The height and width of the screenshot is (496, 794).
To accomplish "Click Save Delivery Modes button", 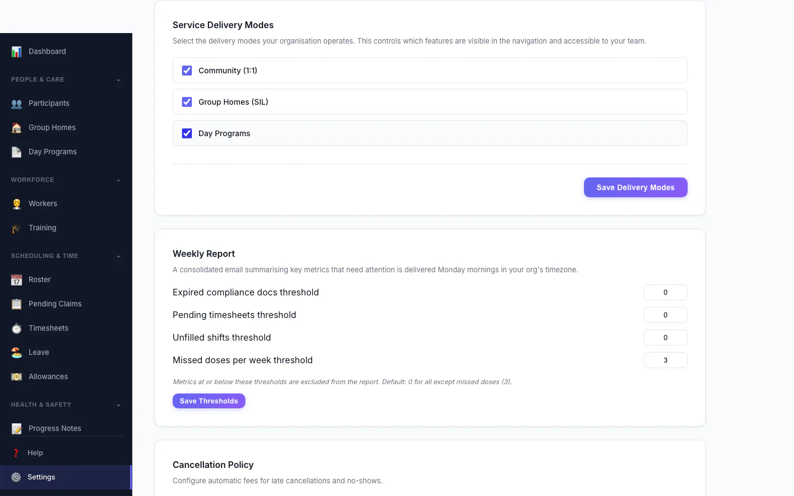I will 635,187.
